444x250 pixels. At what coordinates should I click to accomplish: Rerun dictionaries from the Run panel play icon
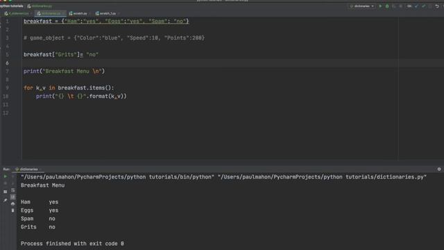tap(6, 176)
